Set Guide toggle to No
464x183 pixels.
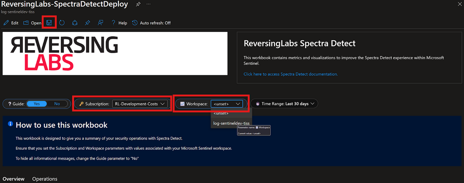[57, 104]
